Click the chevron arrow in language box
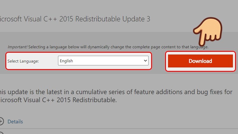The width and height of the screenshot is (238, 134). click(145, 61)
